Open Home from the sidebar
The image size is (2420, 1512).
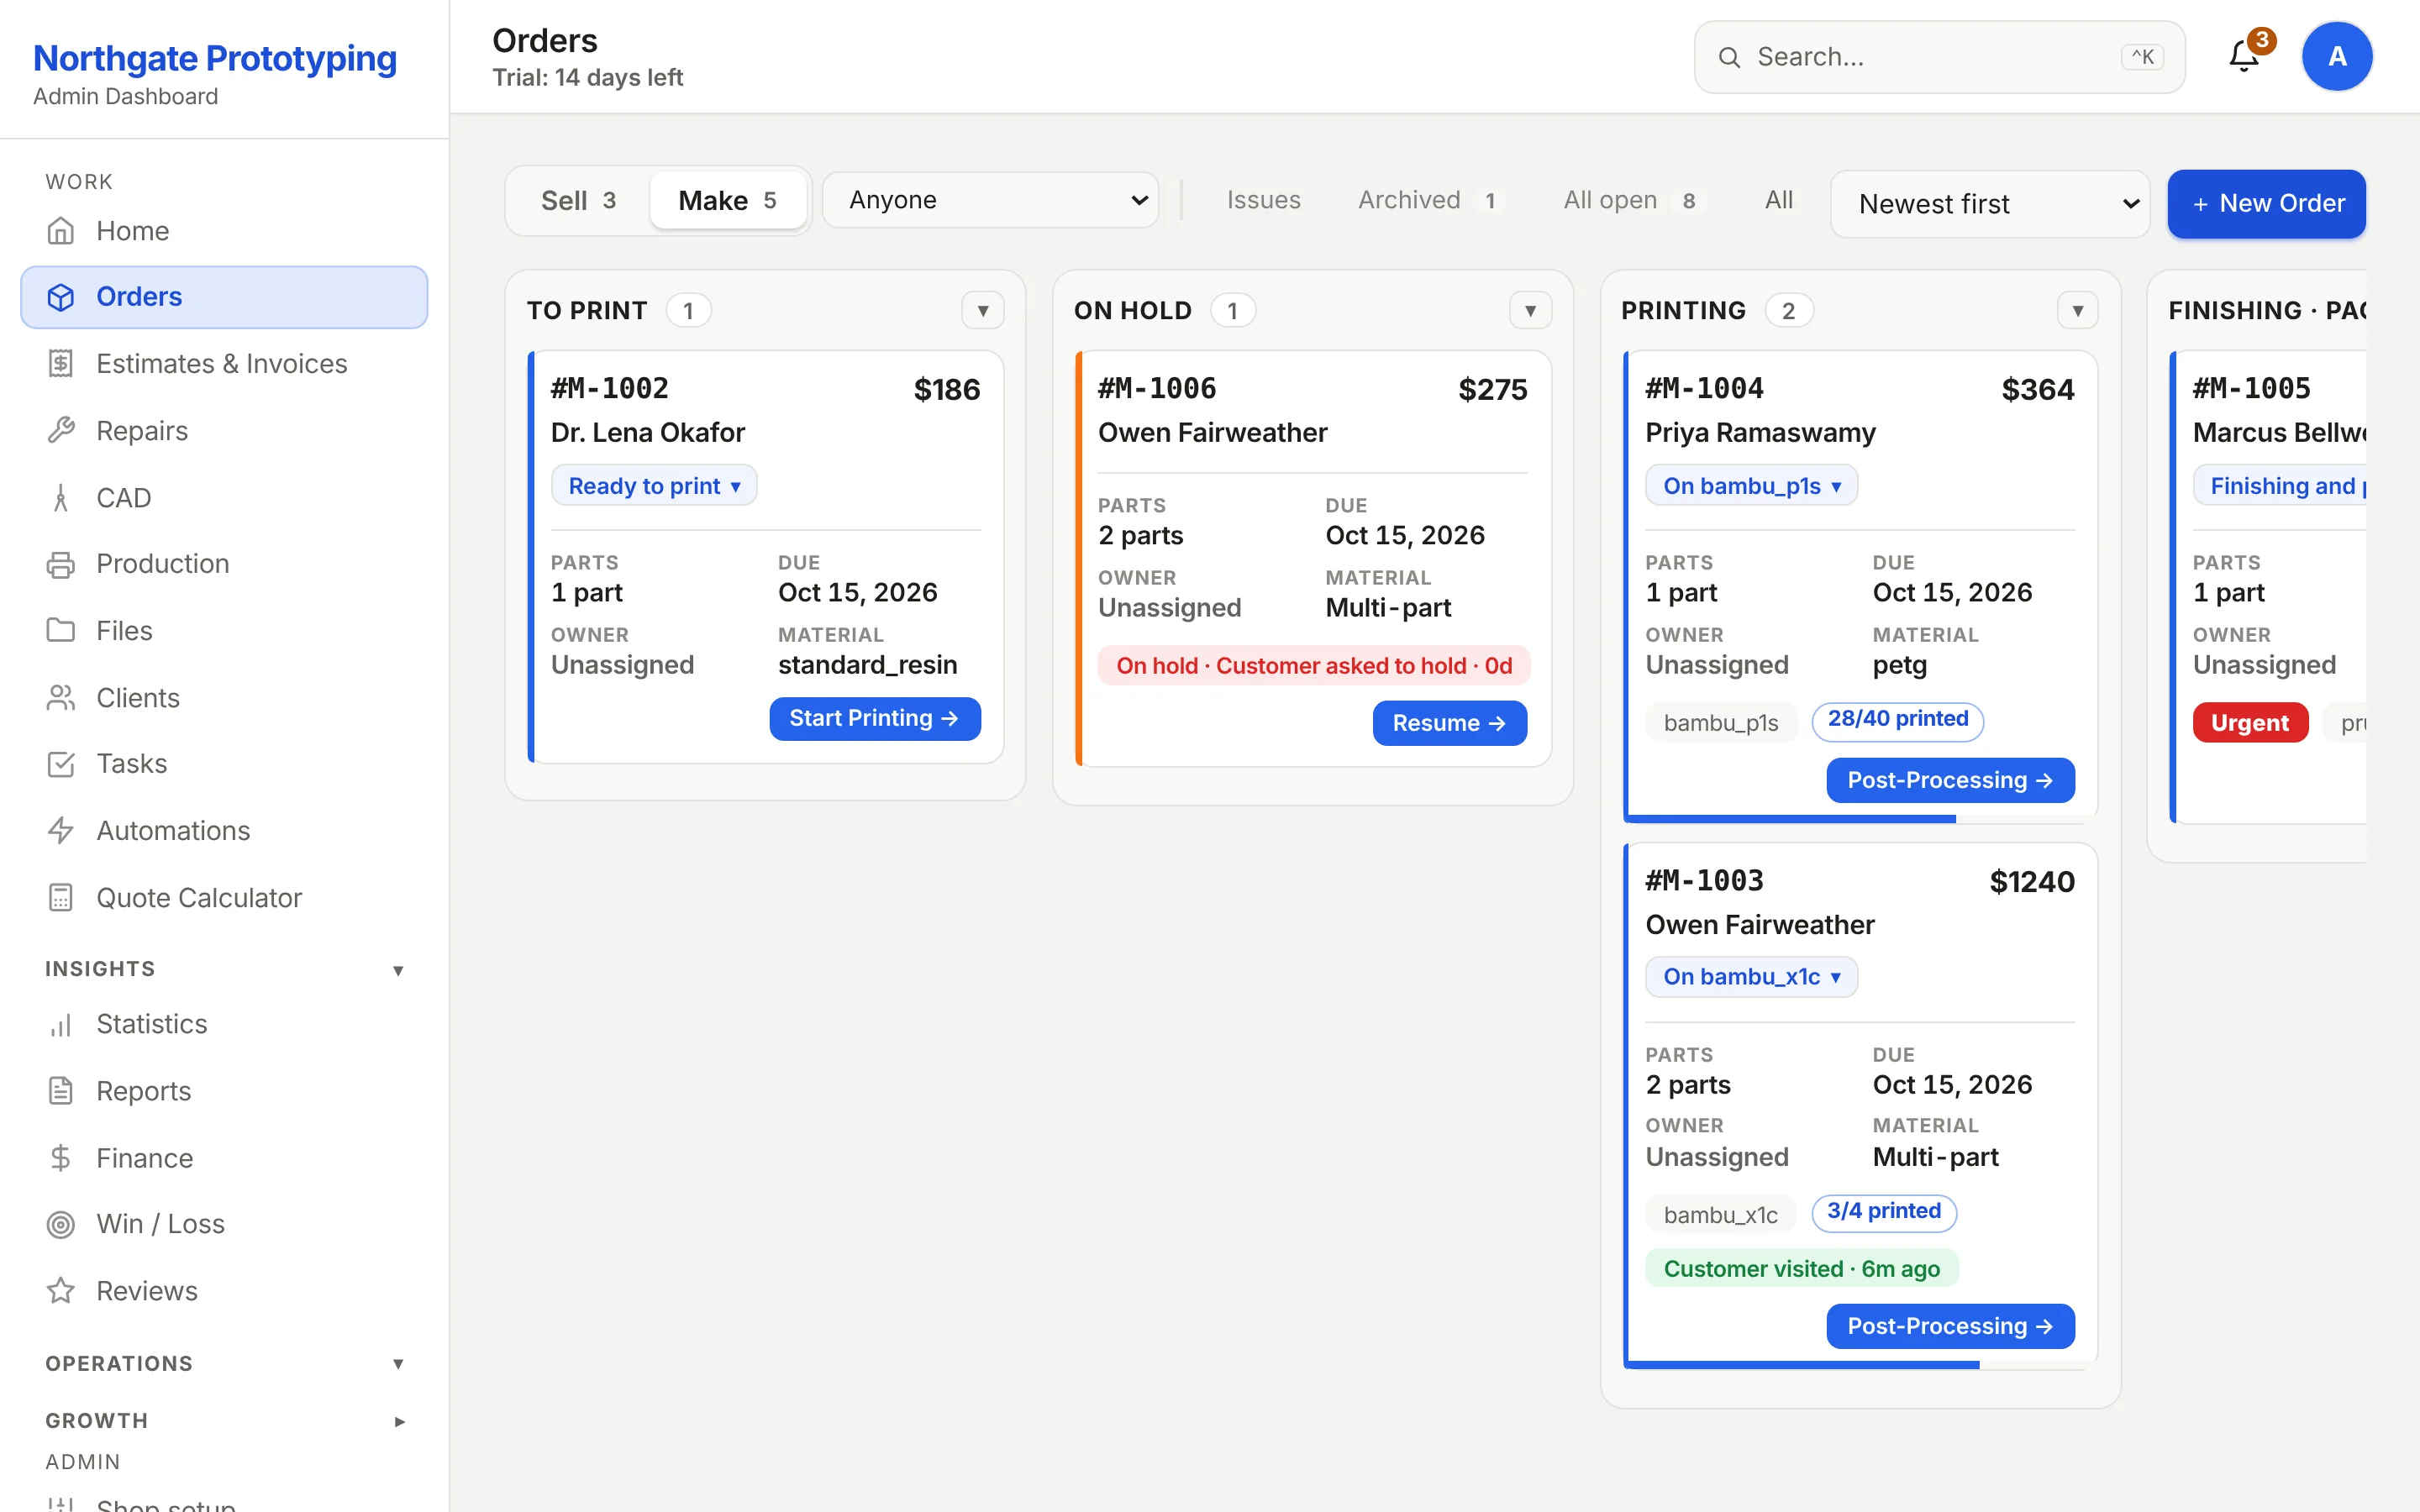point(224,231)
